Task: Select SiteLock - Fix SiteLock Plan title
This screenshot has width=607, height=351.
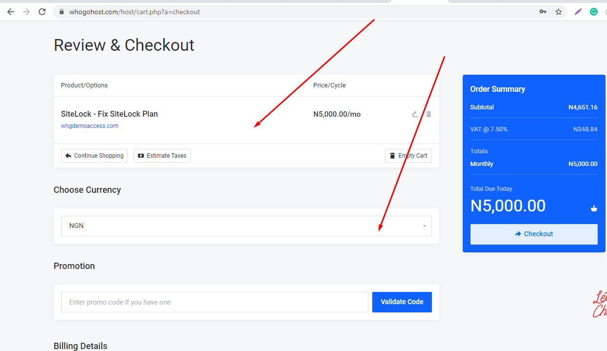Action: [110, 114]
